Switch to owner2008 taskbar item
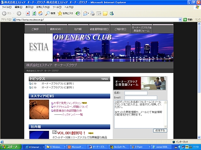Image resolution: width=201 pixels, height=150 pixels. (x=161, y=147)
